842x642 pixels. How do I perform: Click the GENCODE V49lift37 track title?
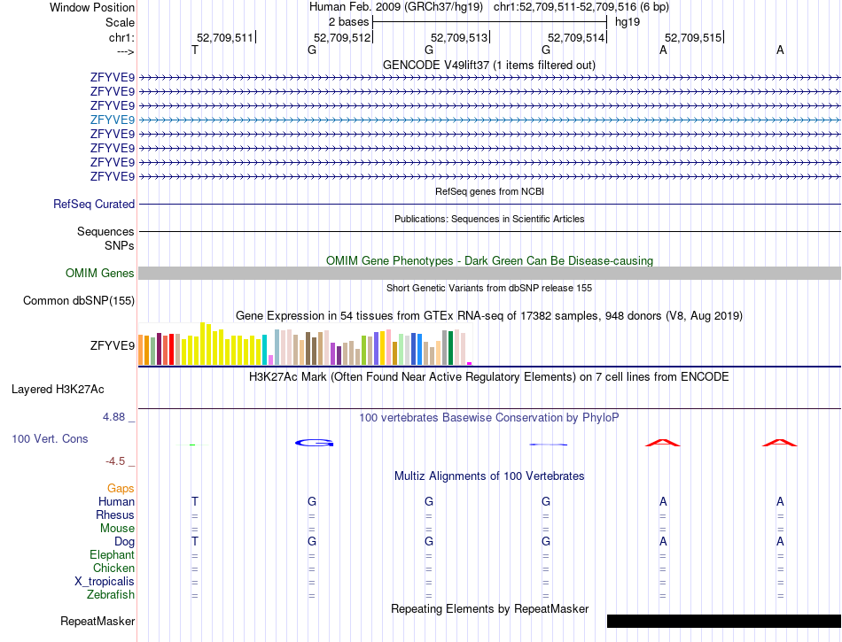pyautogui.click(x=489, y=65)
